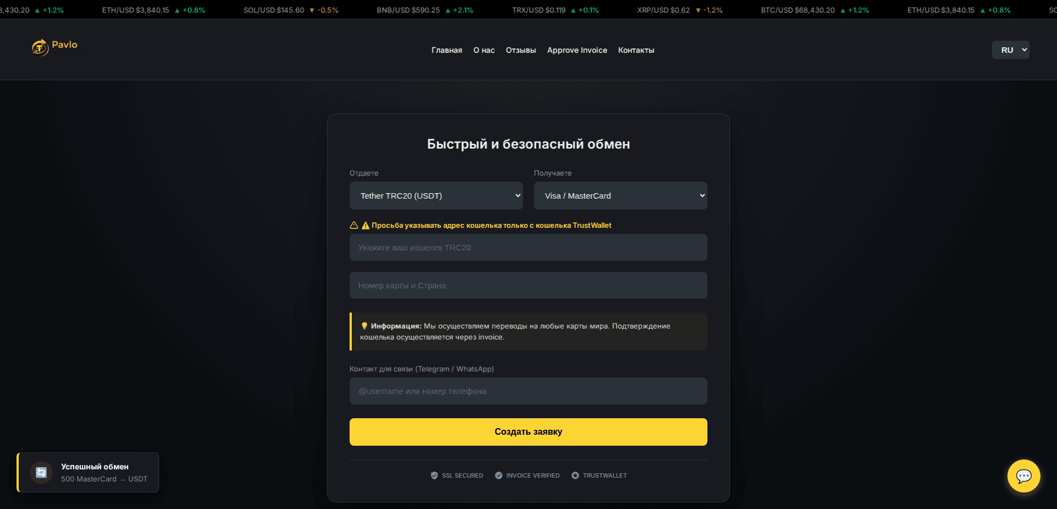Click the lightbulb icon in the info box
1057x509 pixels.
click(x=364, y=326)
